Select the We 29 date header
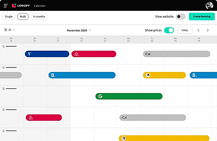Screen dimensions: 217x141 tap(11, 40)
